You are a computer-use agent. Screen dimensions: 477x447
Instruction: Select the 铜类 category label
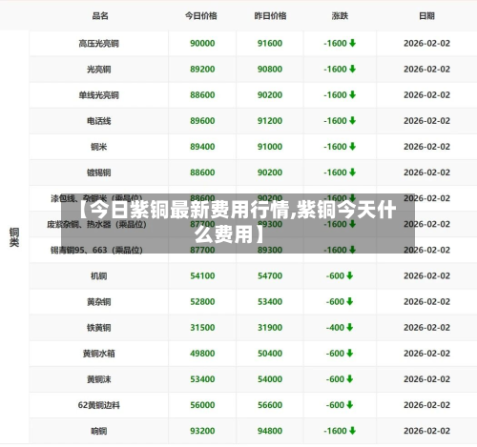14,237
